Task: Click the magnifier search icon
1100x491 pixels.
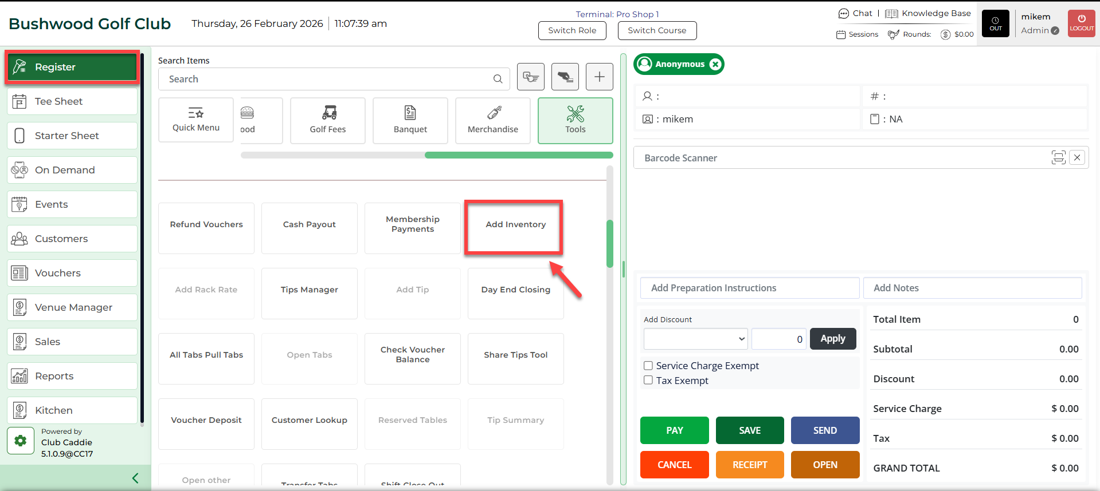Action: (x=498, y=79)
